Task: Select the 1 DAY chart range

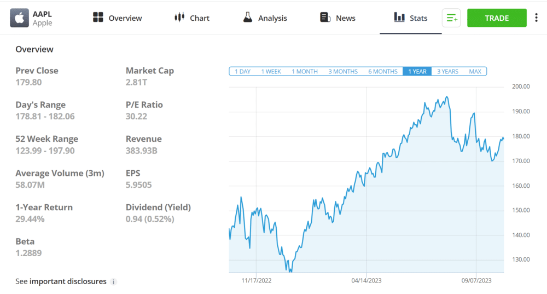Action: (242, 72)
